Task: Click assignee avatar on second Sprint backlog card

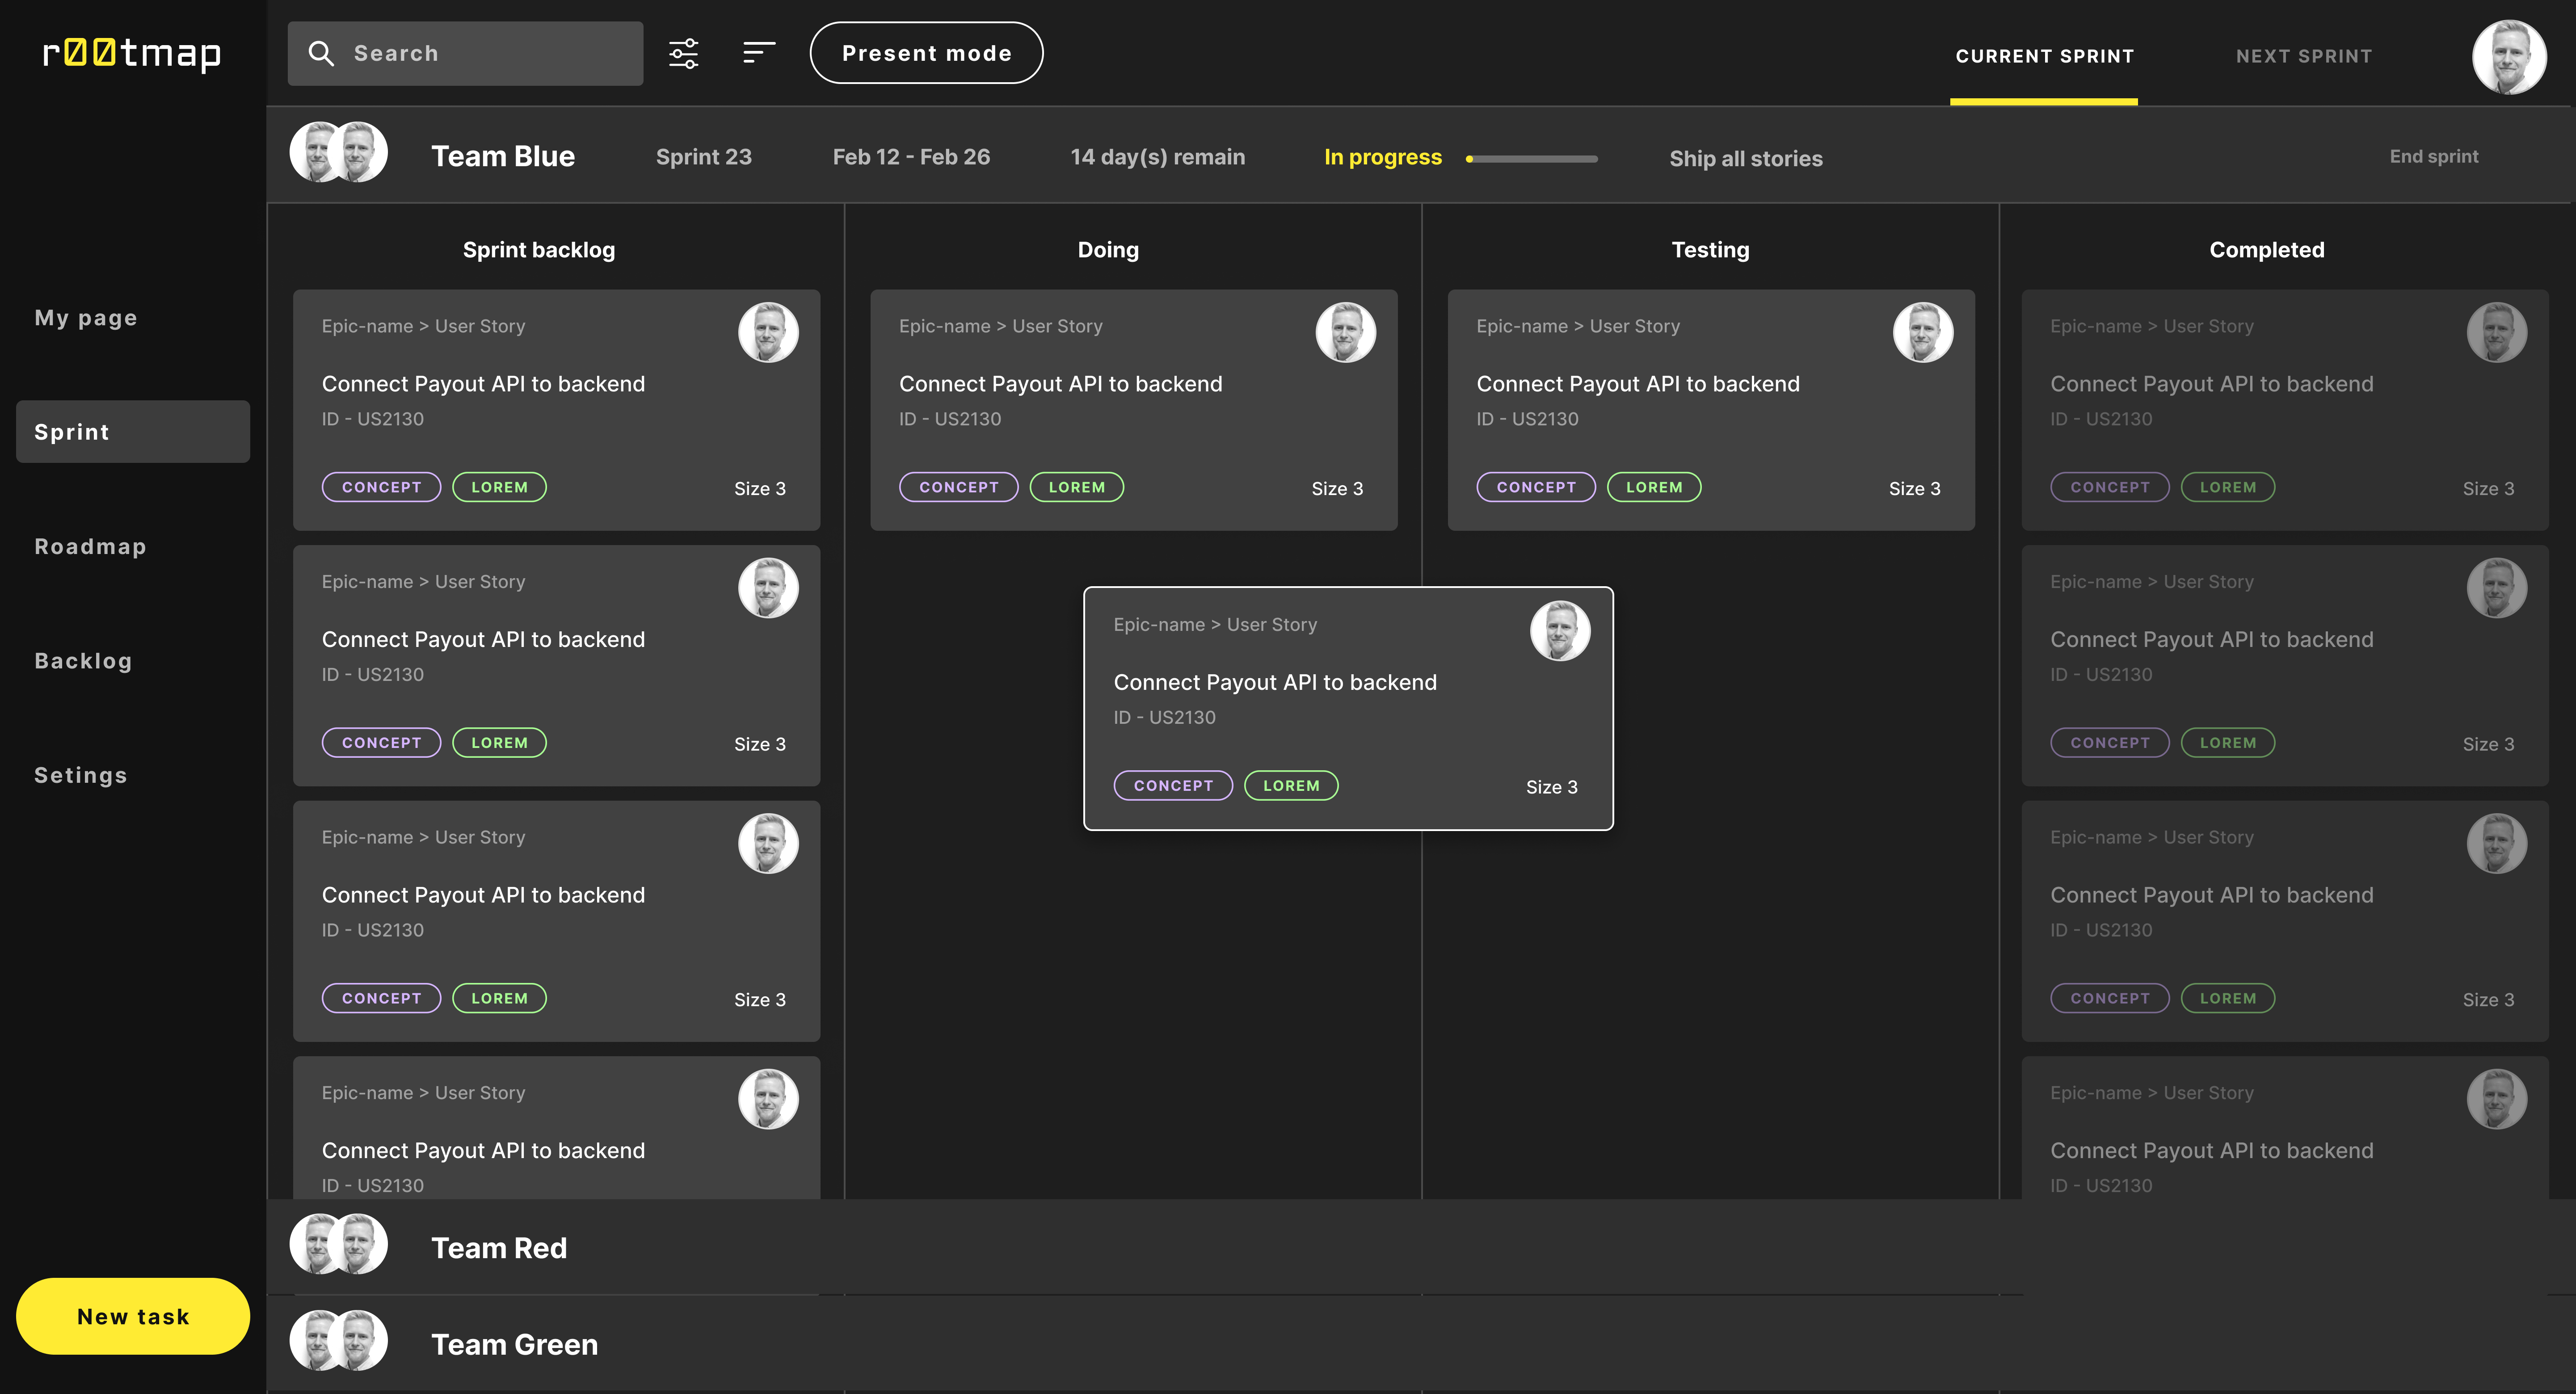Action: pos(768,588)
